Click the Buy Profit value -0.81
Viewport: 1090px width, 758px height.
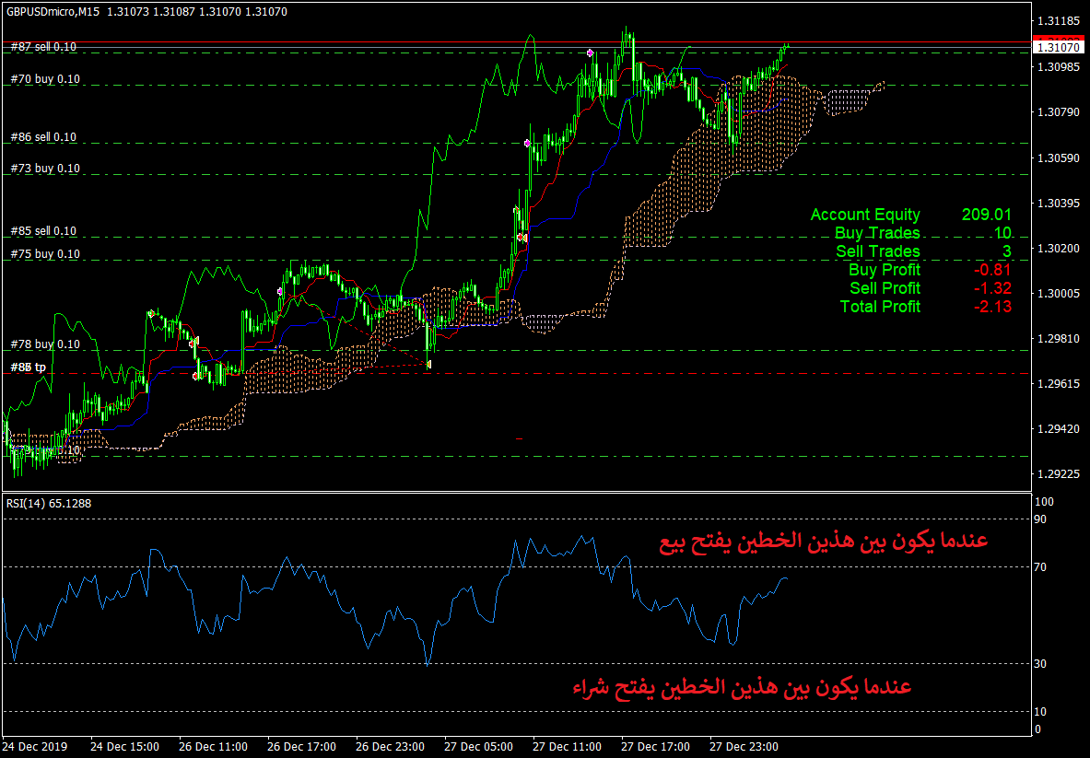992,270
